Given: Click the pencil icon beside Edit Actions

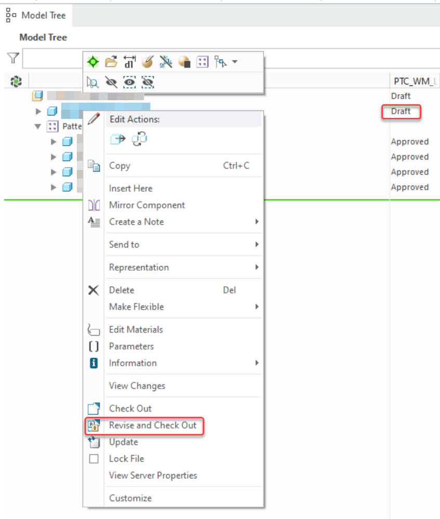Looking at the screenshot, I should click(x=94, y=119).
